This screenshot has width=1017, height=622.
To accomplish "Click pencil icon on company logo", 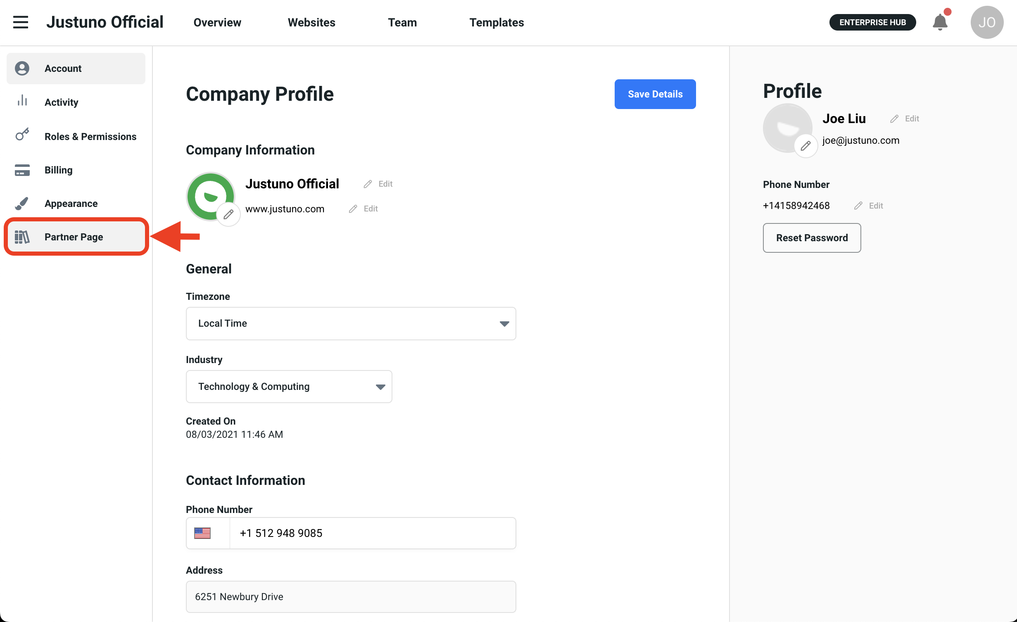I will pos(228,214).
